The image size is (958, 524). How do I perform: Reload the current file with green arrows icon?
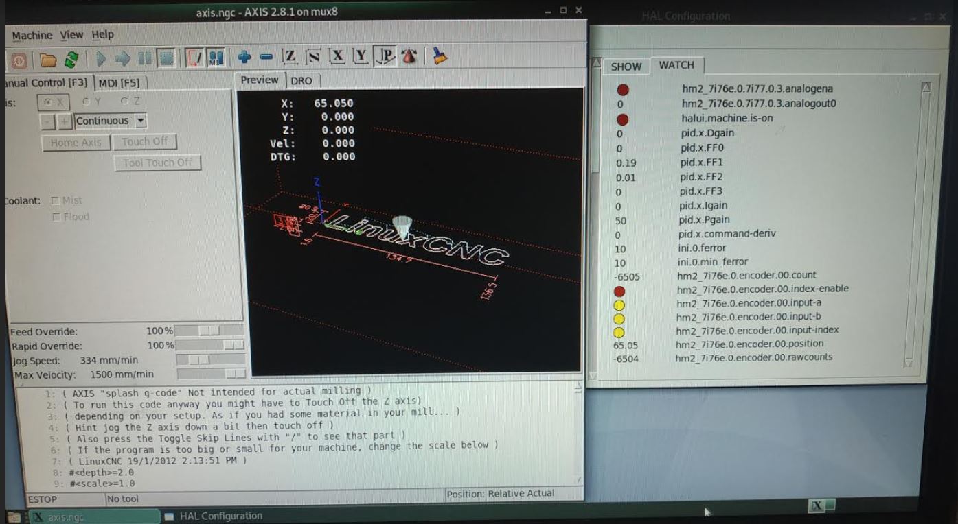tap(71, 60)
